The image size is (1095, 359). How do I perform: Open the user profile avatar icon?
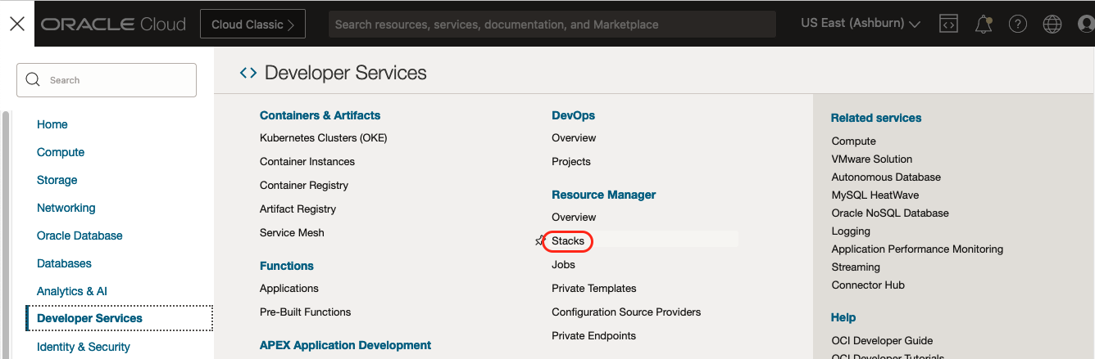[1086, 25]
